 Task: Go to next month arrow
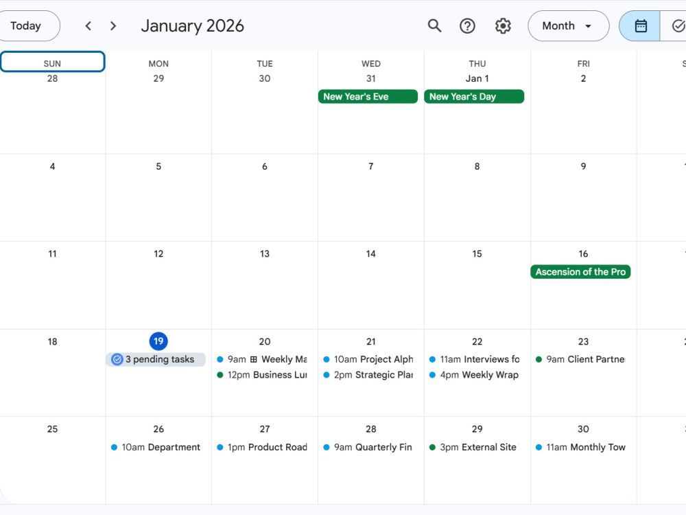click(x=113, y=26)
